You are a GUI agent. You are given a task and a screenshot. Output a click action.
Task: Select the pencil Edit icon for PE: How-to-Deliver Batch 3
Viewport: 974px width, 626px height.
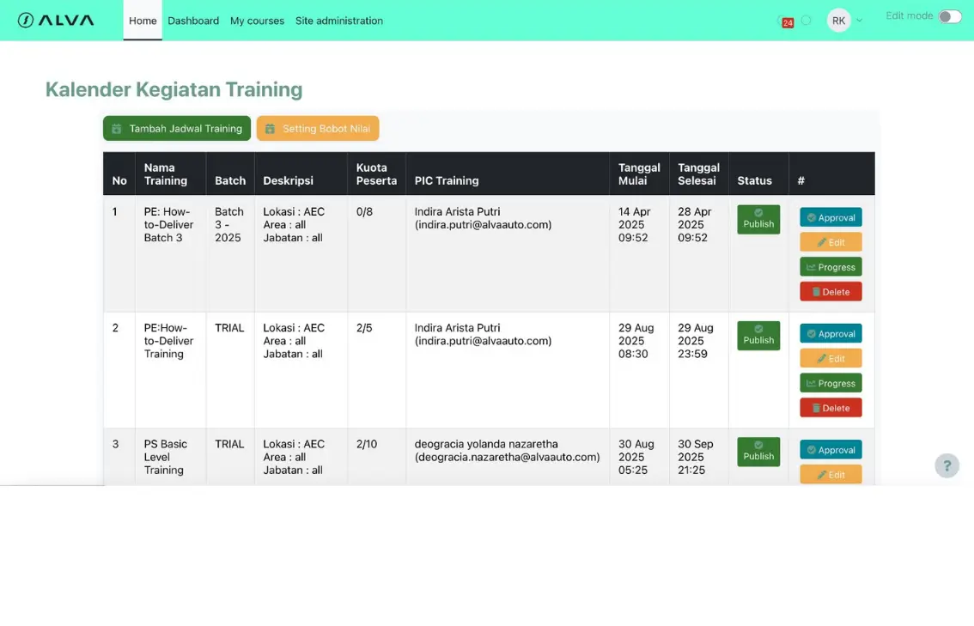(x=823, y=241)
